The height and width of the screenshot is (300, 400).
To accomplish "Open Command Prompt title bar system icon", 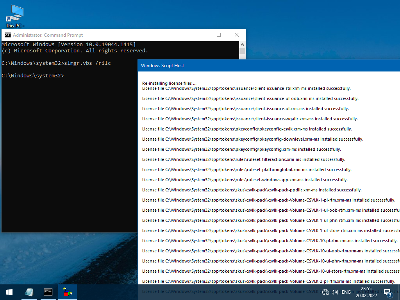I will tap(7, 35).
